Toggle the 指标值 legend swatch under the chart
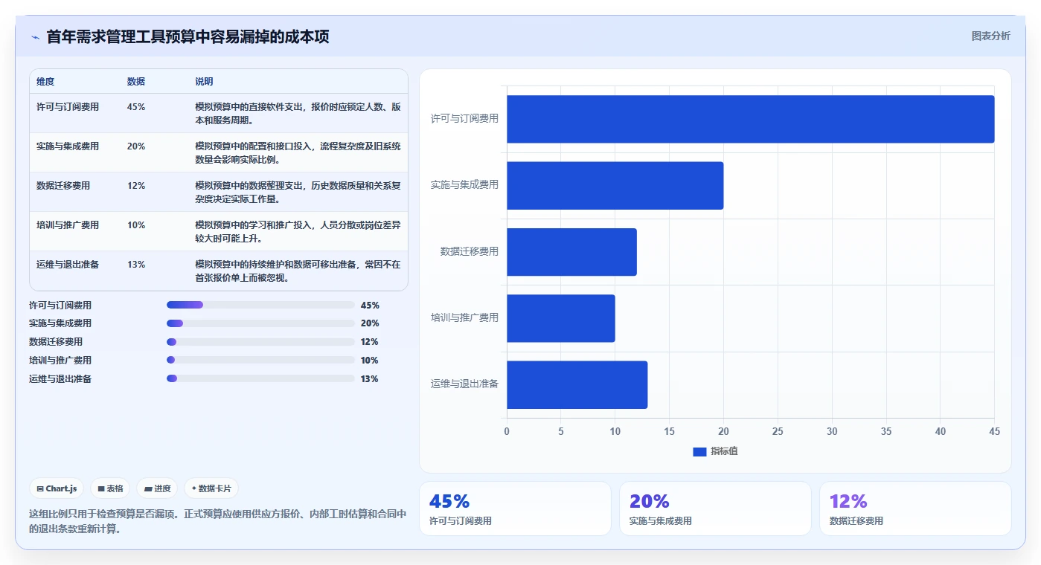Screen dimensions: 1041x565 (699, 451)
